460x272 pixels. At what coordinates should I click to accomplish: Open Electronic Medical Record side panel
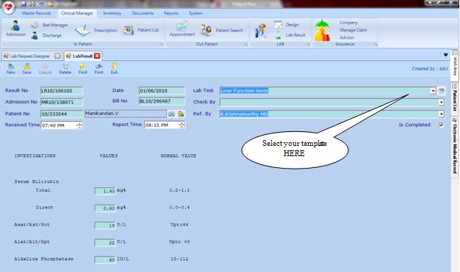(x=455, y=147)
